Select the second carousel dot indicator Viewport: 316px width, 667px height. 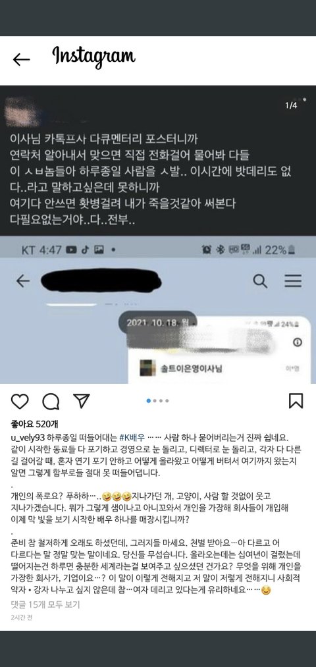(155, 401)
